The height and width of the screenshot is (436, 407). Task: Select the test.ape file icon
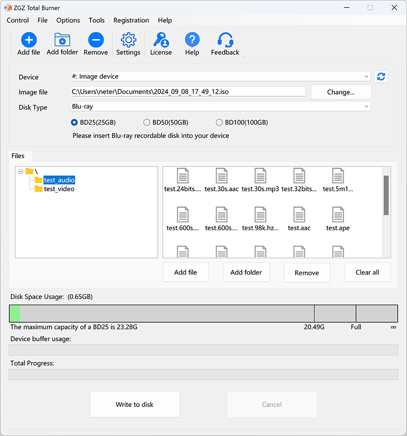click(x=338, y=215)
